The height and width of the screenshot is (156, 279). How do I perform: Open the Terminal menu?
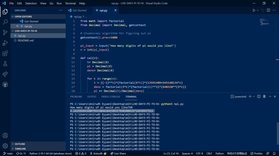click(x=70, y=3)
